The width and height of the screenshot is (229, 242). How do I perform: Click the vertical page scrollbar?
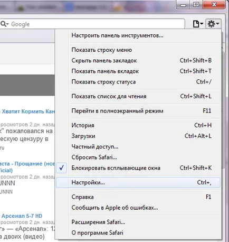coord(223,109)
